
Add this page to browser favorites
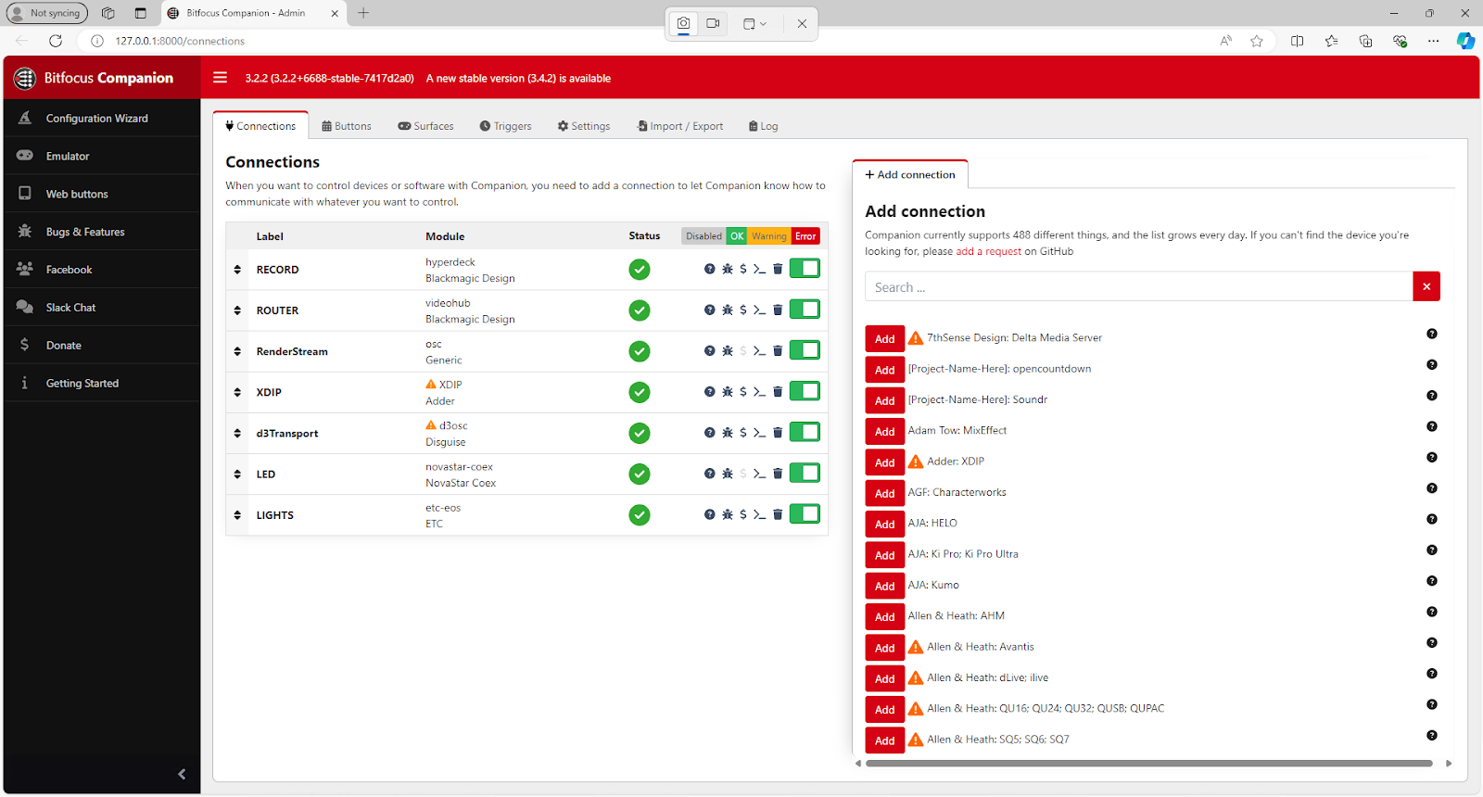[x=1257, y=41]
